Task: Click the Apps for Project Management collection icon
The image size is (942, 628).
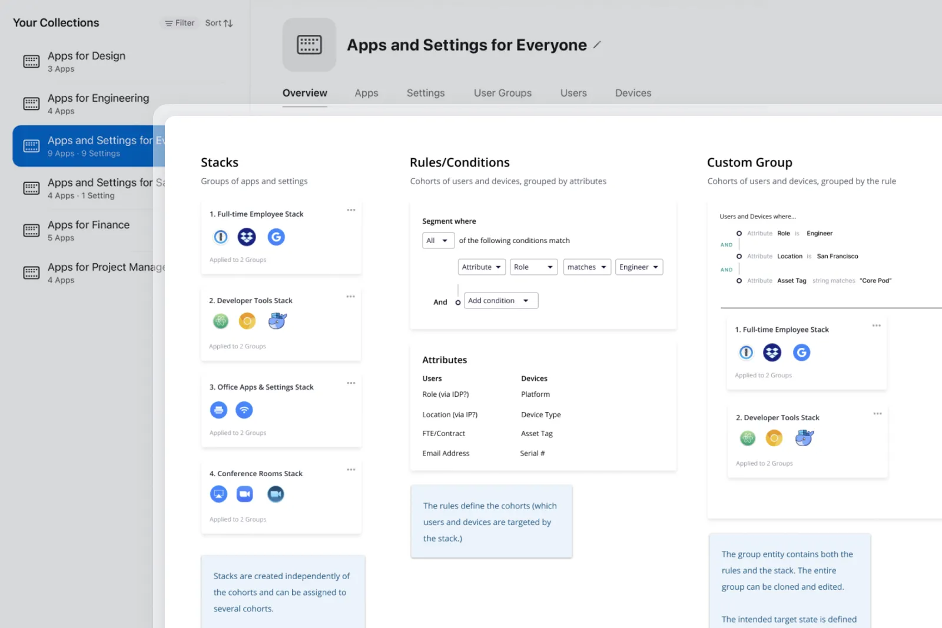Action: [31, 273]
